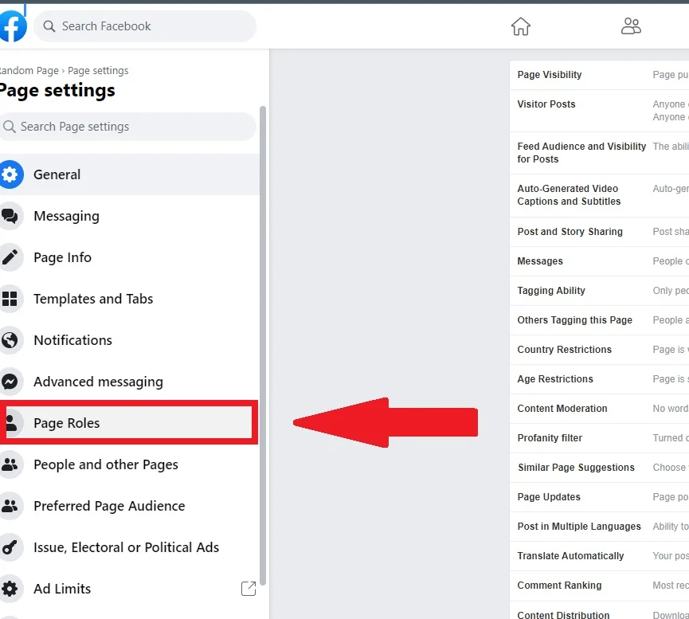Click the Political Ads key icon
Image resolution: width=689 pixels, height=619 pixels.
pos(10,547)
